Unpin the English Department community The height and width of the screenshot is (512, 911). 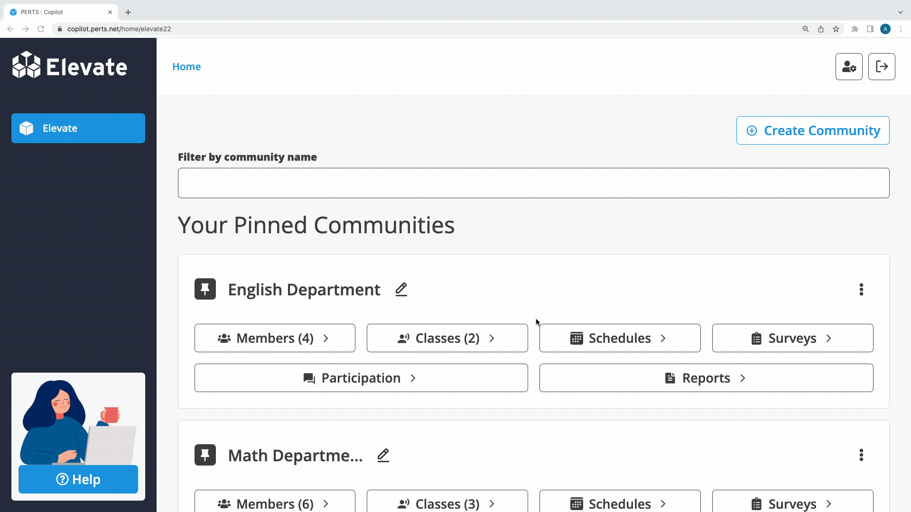pos(205,289)
